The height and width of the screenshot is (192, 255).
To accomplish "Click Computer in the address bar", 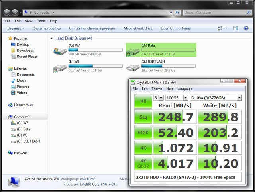I will [x=42, y=12].
